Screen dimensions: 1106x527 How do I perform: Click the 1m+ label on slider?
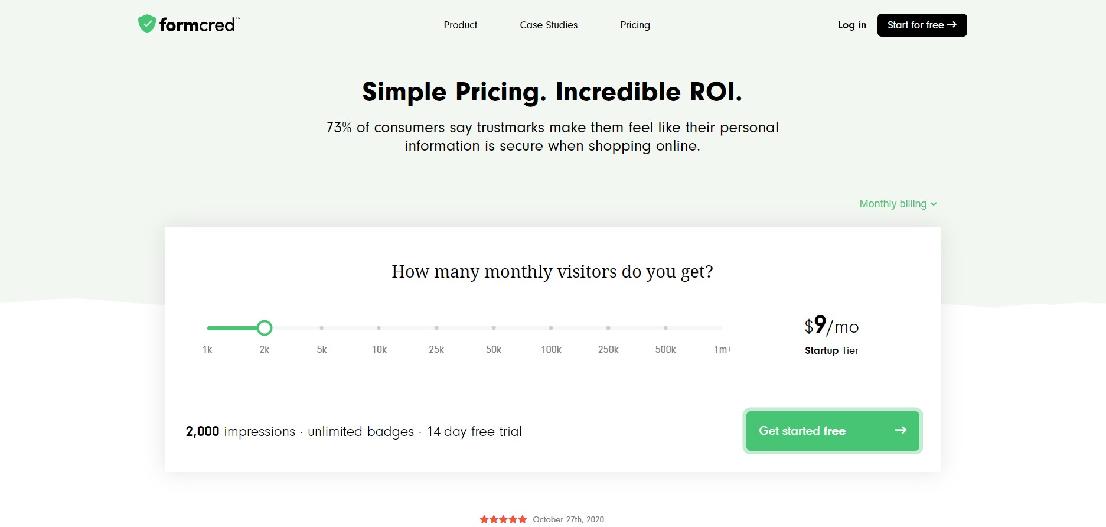pyautogui.click(x=723, y=349)
